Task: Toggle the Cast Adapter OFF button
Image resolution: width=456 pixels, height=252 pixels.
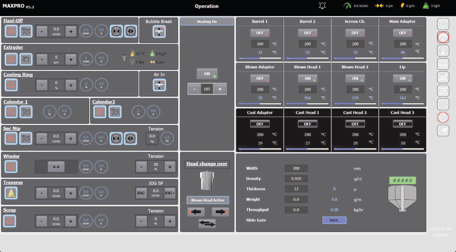Action: pyautogui.click(x=260, y=124)
